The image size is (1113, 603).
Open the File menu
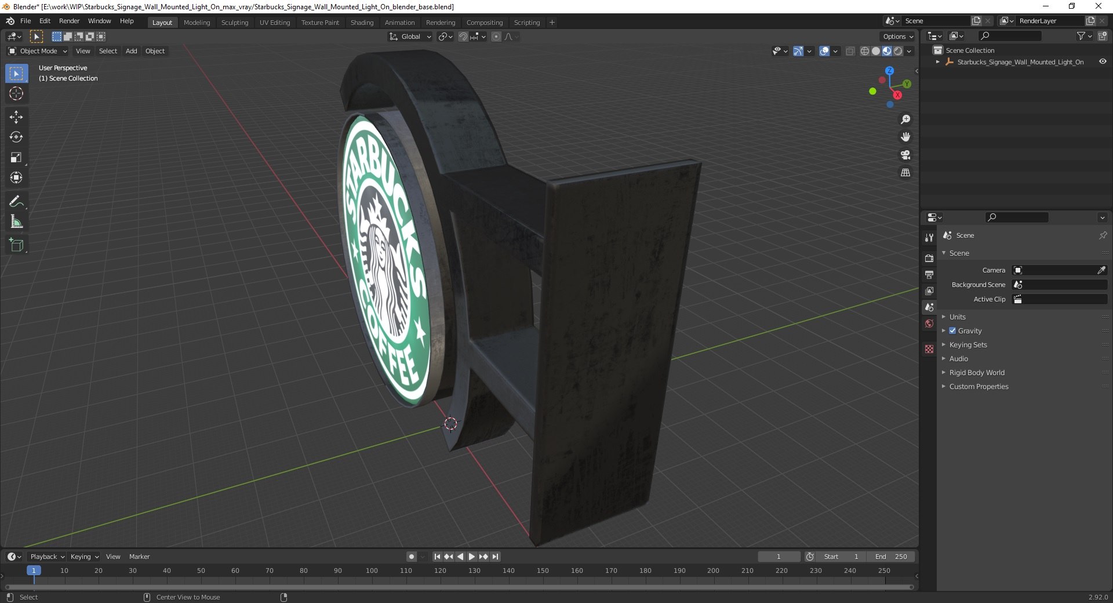tap(26, 21)
